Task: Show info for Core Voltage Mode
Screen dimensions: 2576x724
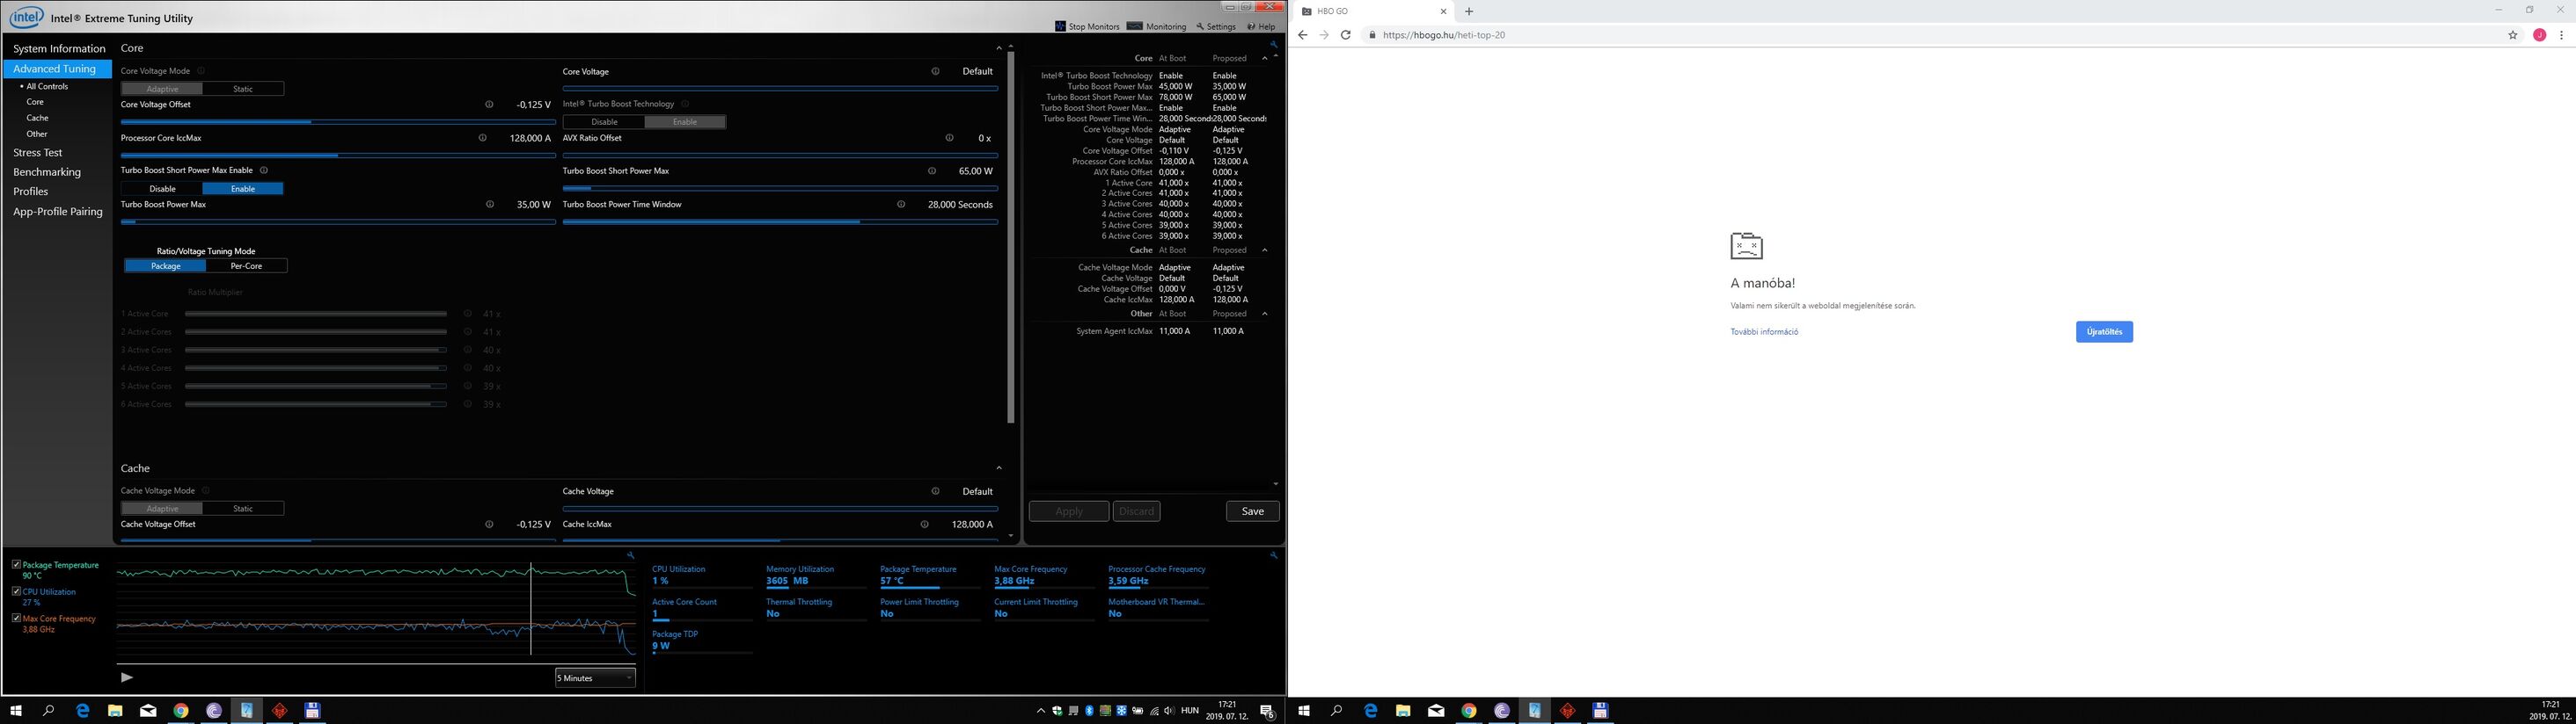Action: tap(201, 71)
